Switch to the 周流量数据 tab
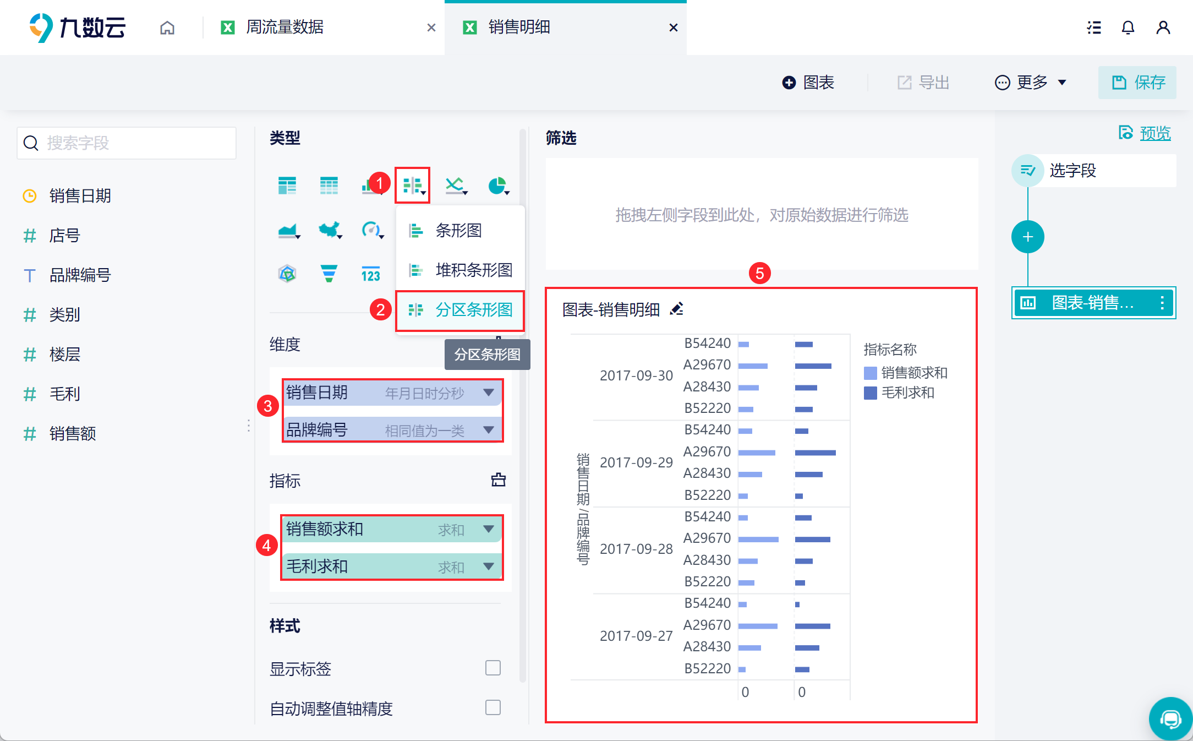The height and width of the screenshot is (741, 1193). 284,28
